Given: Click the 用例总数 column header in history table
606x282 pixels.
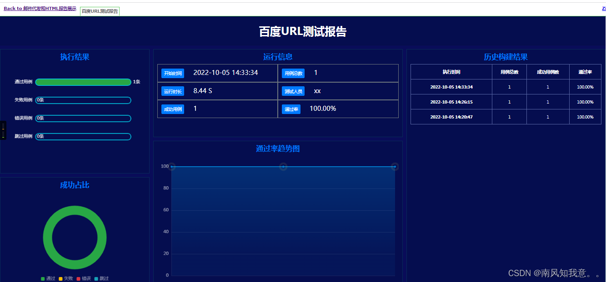Looking at the screenshot, I should pos(509,72).
